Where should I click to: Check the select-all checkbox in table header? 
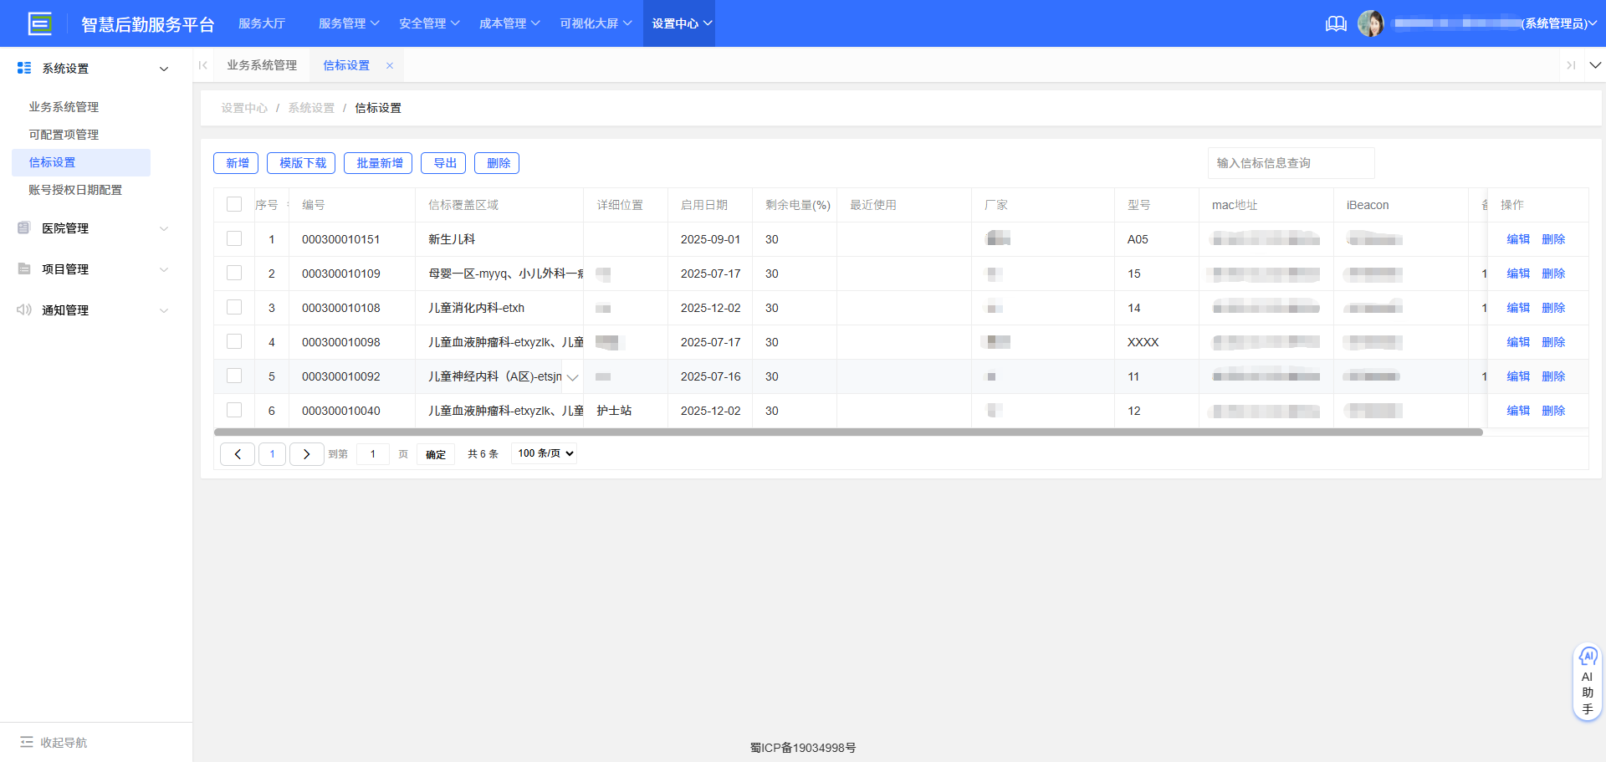[x=234, y=204]
